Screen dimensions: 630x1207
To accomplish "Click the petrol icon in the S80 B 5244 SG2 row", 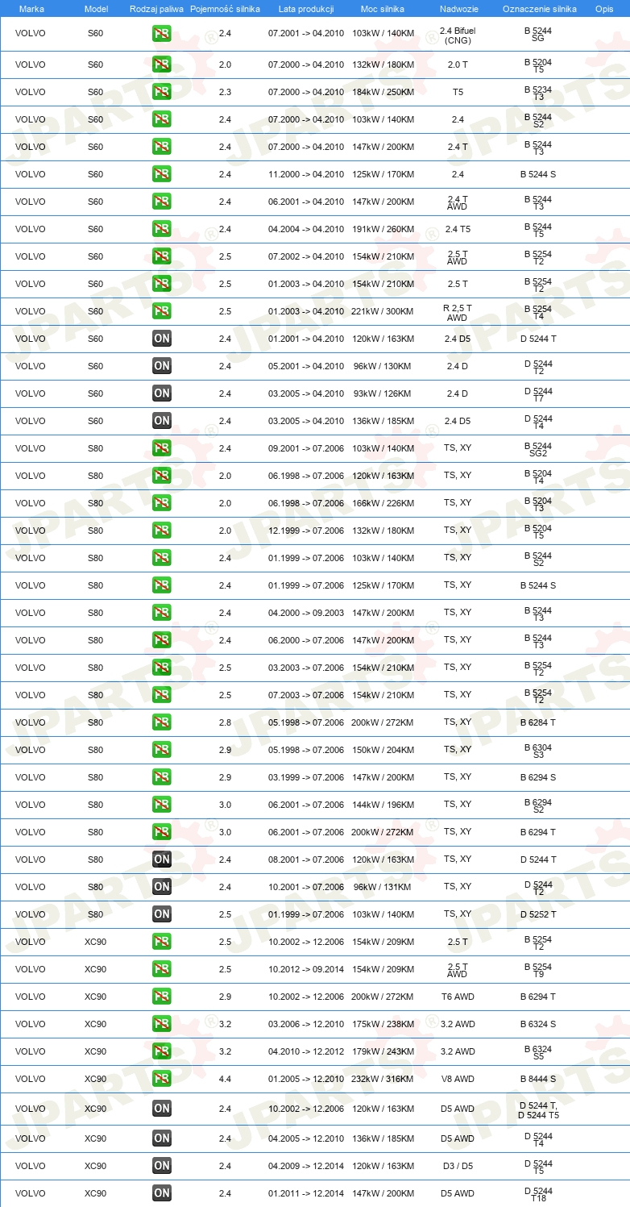I will pyautogui.click(x=161, y=448).
